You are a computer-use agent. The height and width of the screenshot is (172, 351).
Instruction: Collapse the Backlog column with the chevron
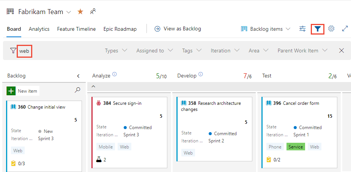click(x=78, y=76)
